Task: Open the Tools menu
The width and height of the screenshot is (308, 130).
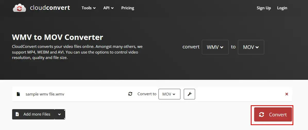Action: click(89, 8)
